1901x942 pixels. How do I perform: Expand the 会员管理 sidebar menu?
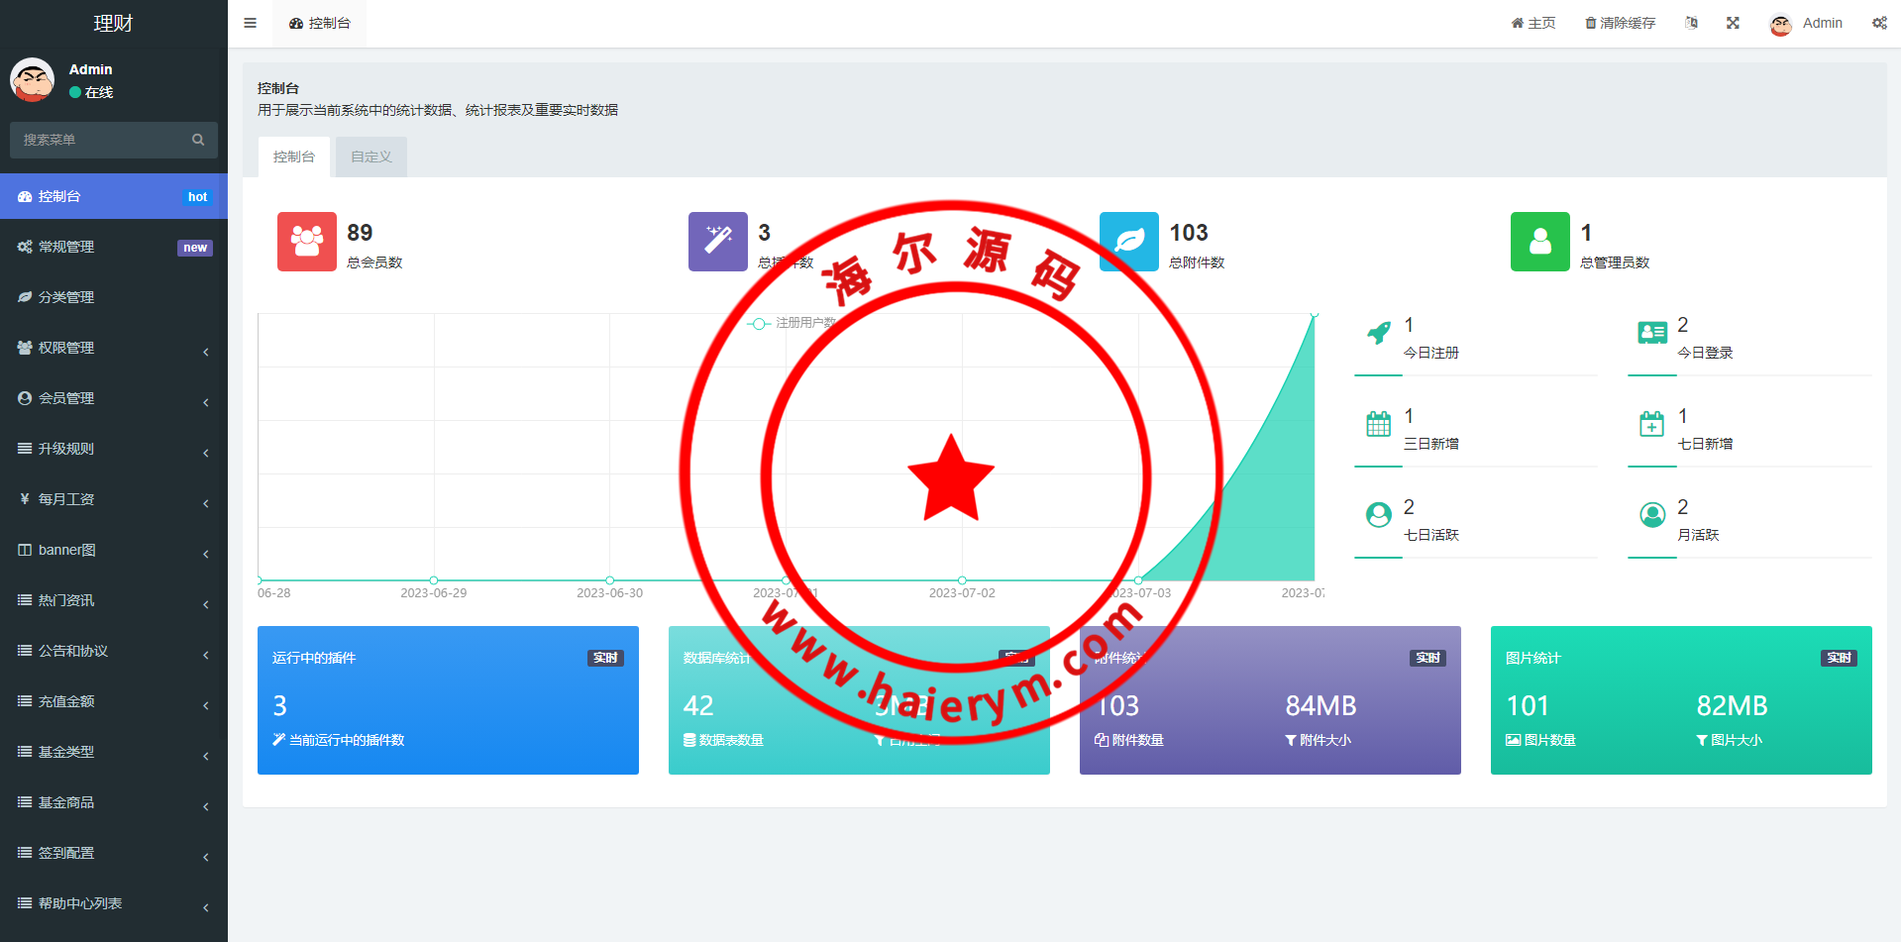pyautogui.click(x=114, y=398)
